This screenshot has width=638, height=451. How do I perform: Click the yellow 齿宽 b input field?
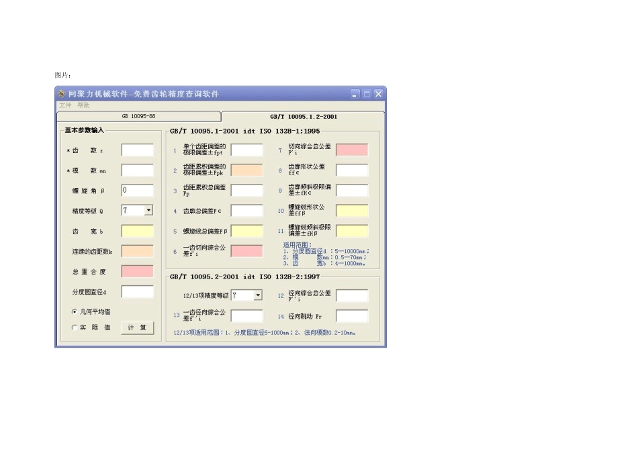138,231
